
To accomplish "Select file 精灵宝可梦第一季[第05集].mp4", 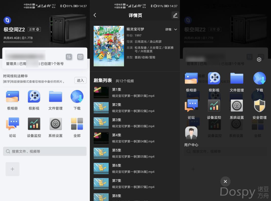I will tap(133, 156).
